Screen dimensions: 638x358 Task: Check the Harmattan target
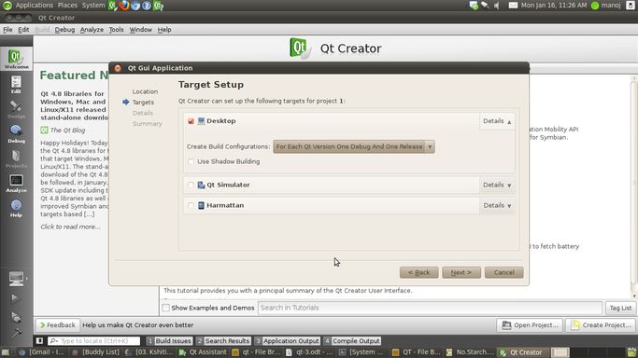click(191, 205)
